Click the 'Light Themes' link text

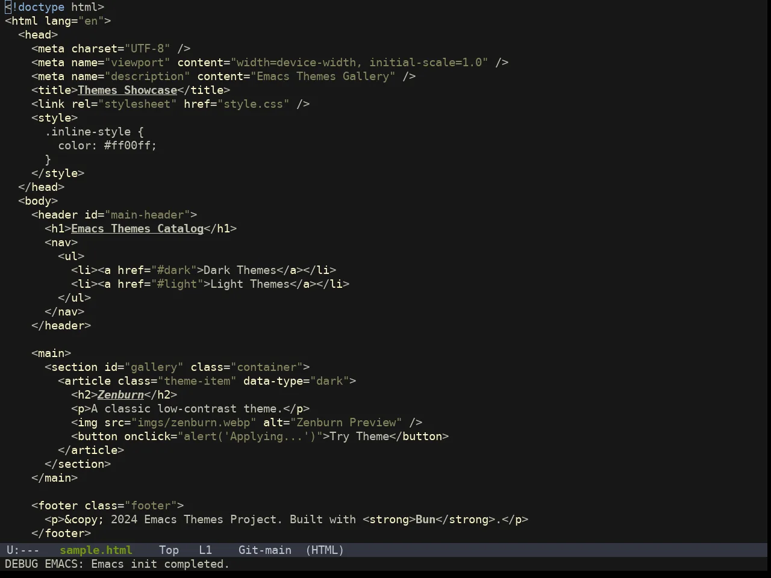coord(250,284)
